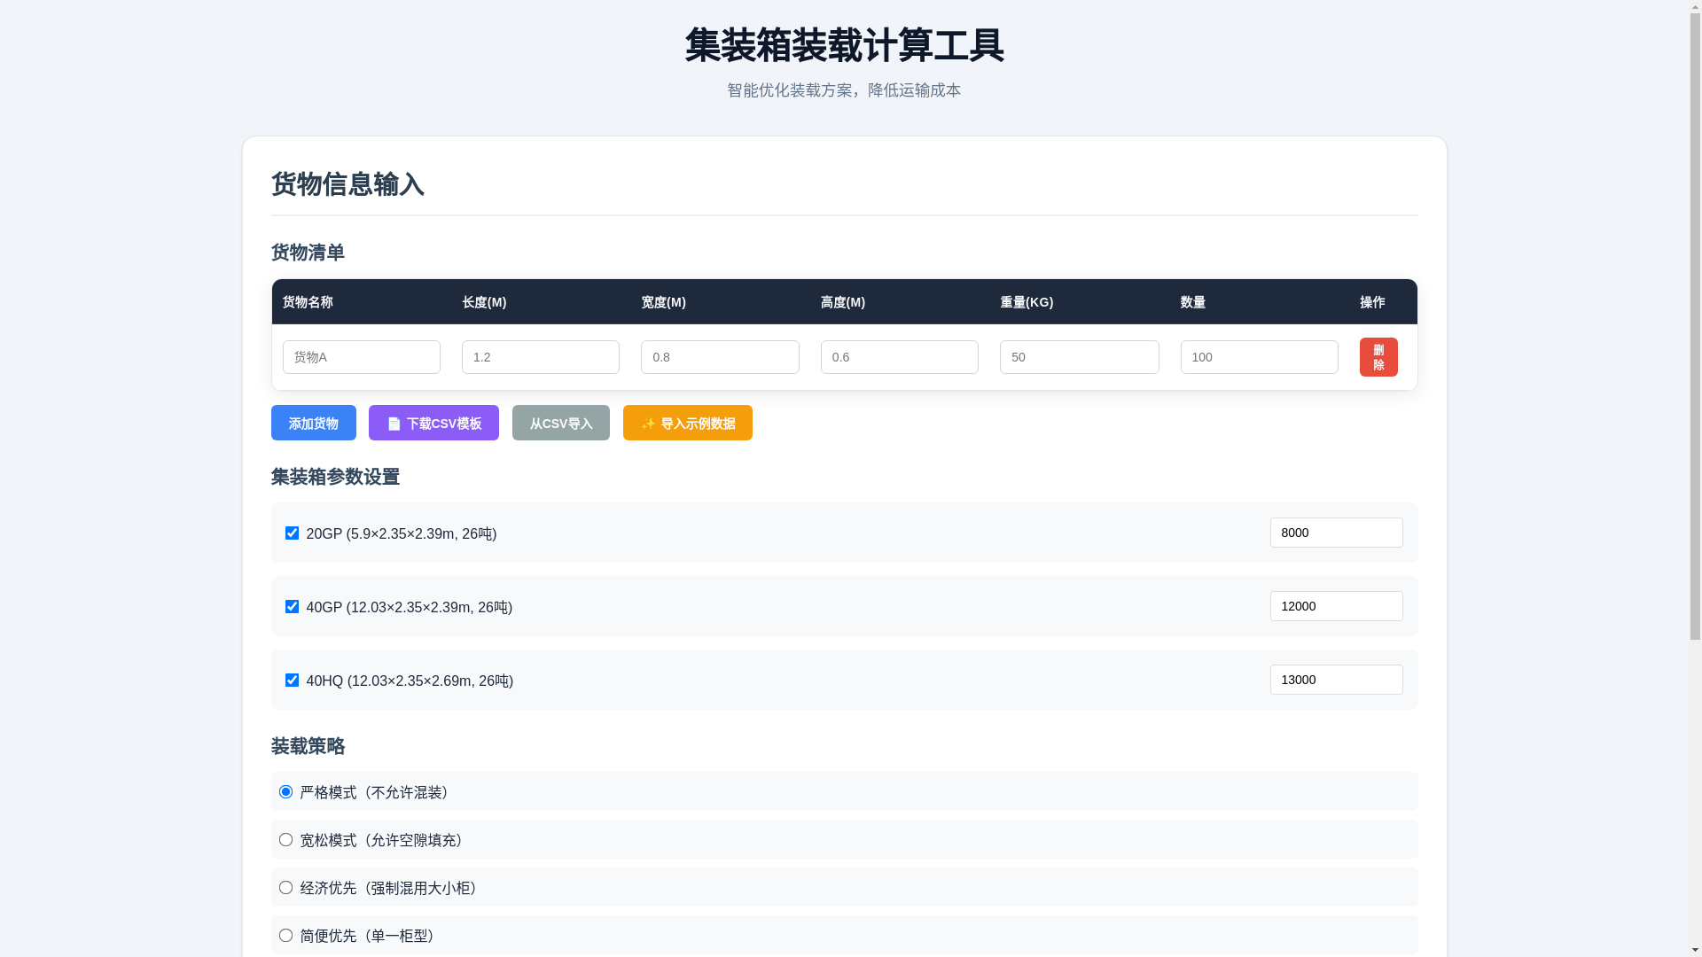Uncheck the 40HQ container checkbox
The image size is (1702, 957).
coord(292,680)
